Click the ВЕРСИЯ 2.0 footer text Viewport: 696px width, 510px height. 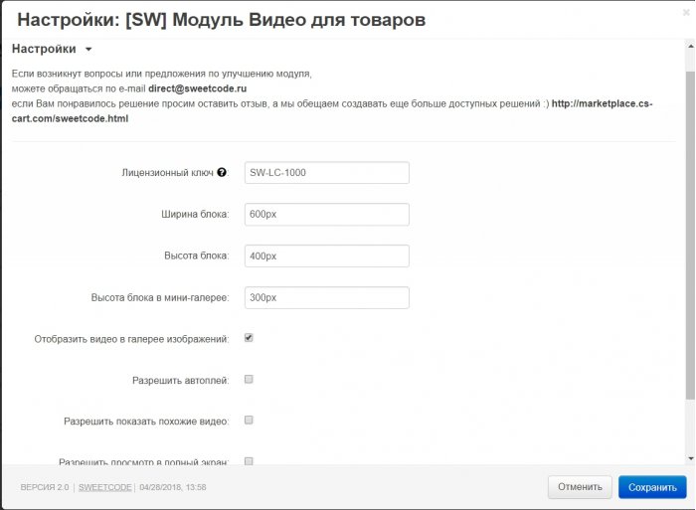(45, 487)
